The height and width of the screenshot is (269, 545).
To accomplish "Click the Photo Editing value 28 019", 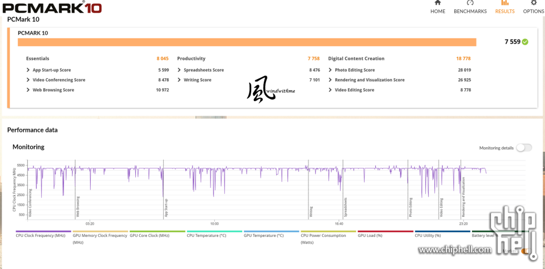I will tap(464, 70).
